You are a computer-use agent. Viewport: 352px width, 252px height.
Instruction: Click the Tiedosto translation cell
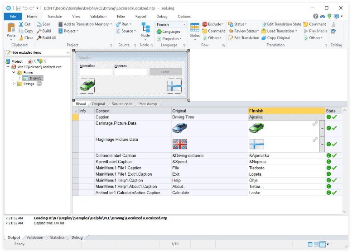point(286,168)
